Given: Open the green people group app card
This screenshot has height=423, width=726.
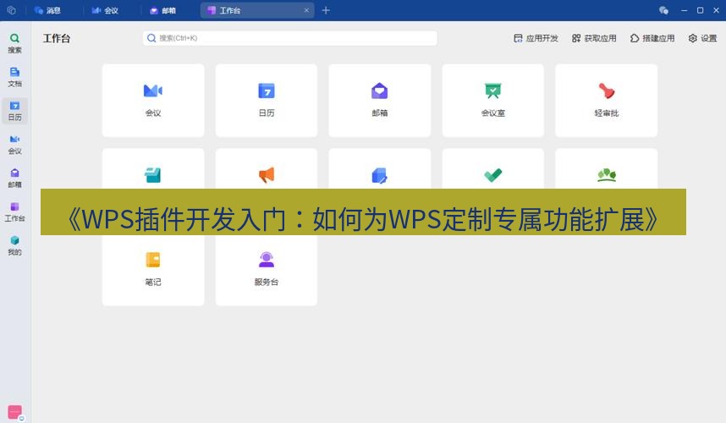Looking at the screenshot, I should coord(607,169).
